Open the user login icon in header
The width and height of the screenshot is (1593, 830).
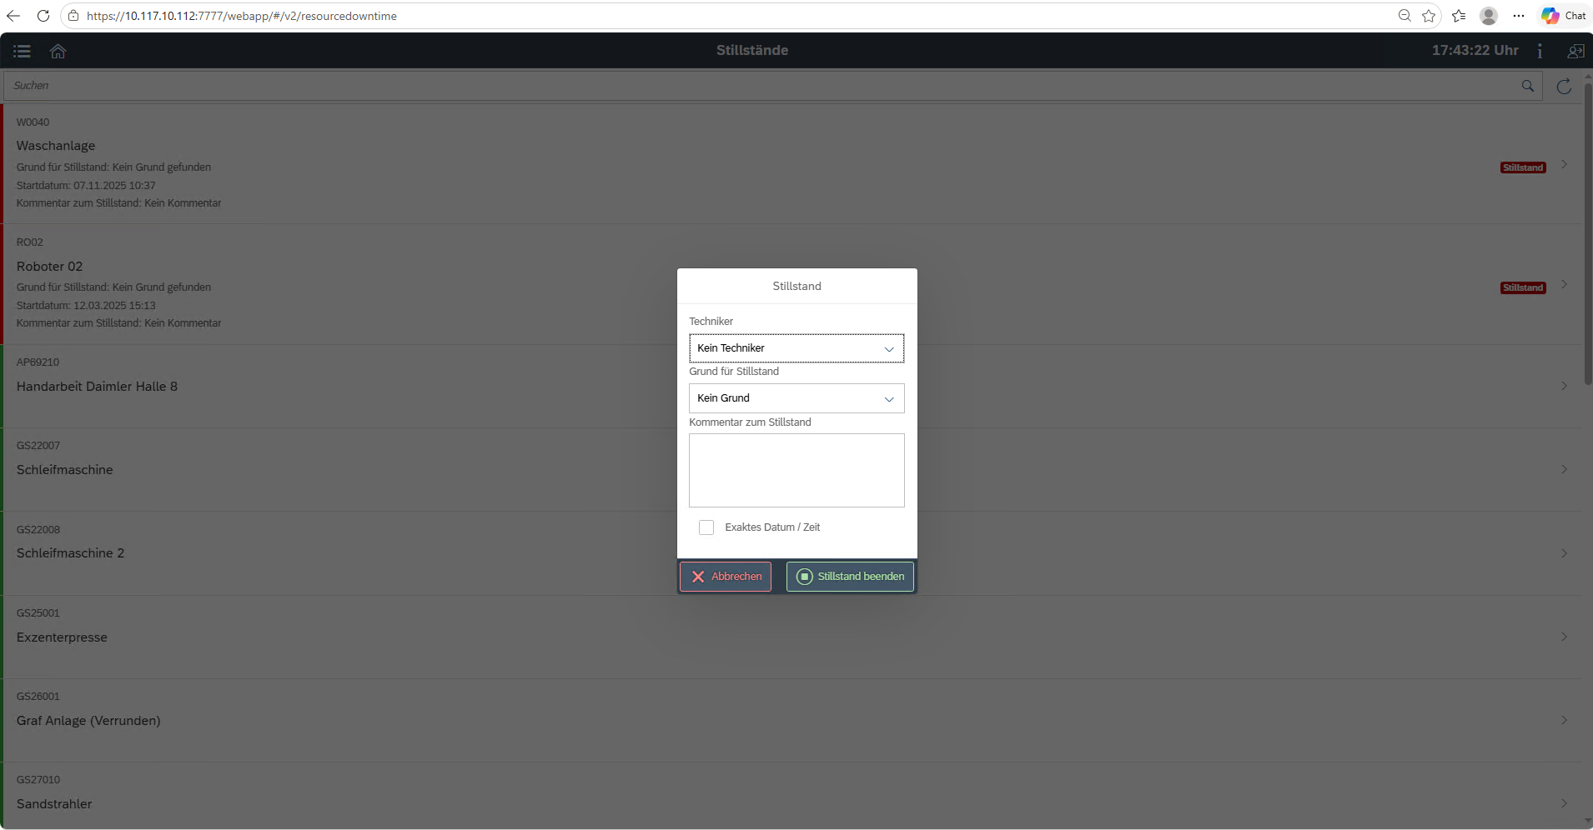click(1575, 51)
